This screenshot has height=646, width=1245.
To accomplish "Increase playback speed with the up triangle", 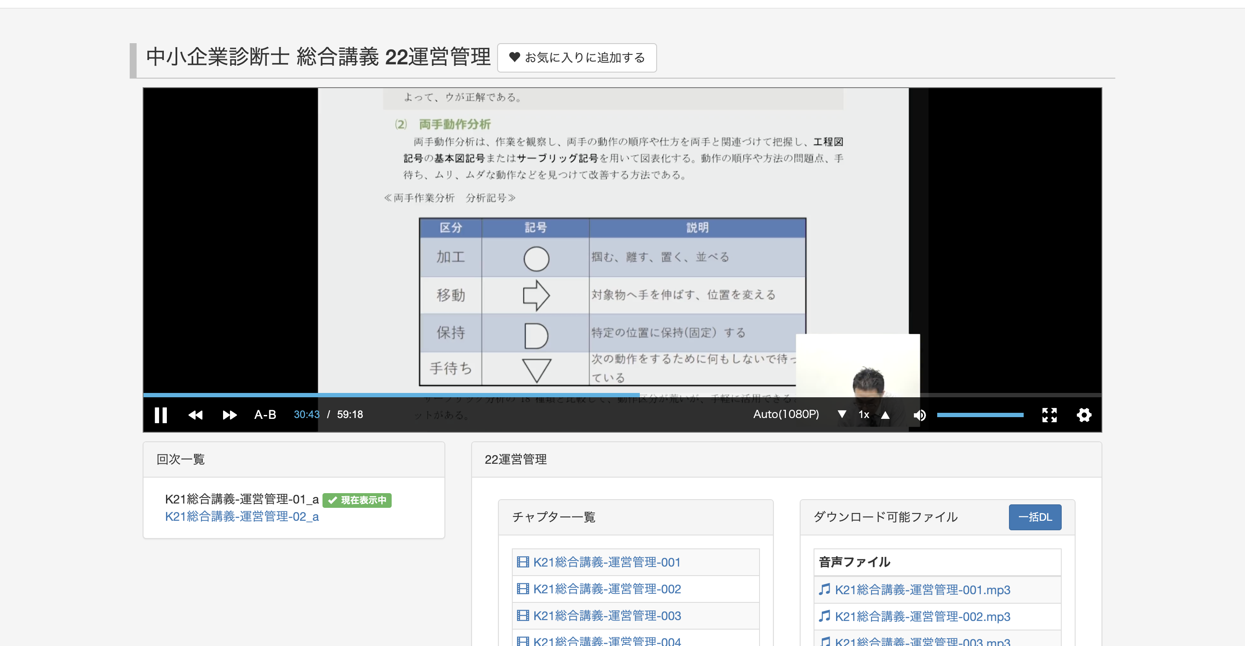I will tap(885, 415).
